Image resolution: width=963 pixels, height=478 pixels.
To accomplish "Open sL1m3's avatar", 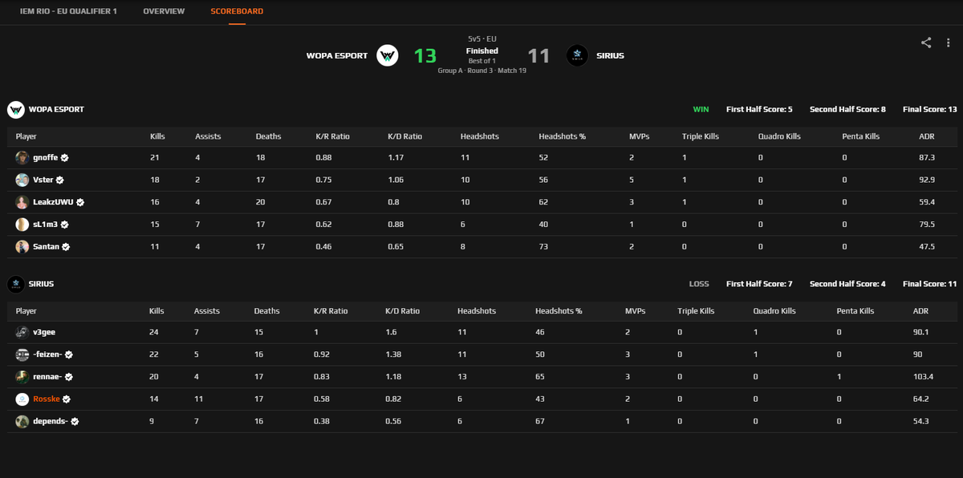I will point(22,225).
